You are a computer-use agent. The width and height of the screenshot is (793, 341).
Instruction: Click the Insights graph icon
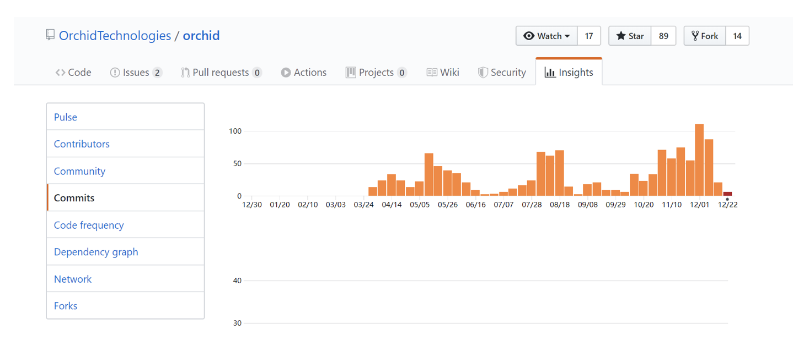point(550,73)
